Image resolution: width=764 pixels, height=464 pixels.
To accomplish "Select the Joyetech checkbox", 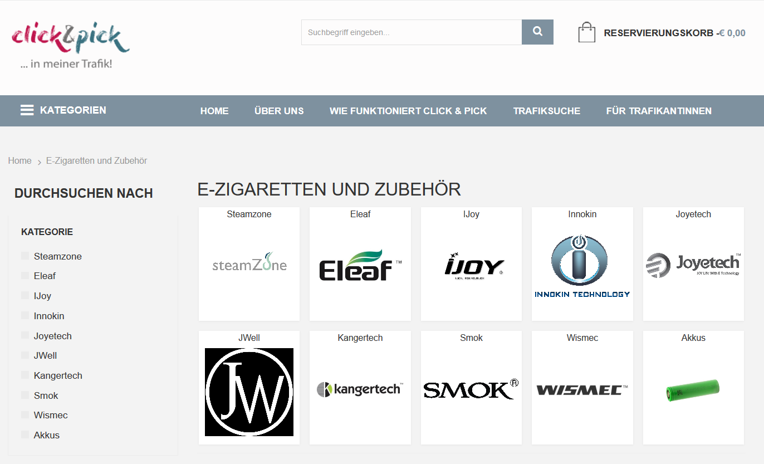I will tap(25, 335).
